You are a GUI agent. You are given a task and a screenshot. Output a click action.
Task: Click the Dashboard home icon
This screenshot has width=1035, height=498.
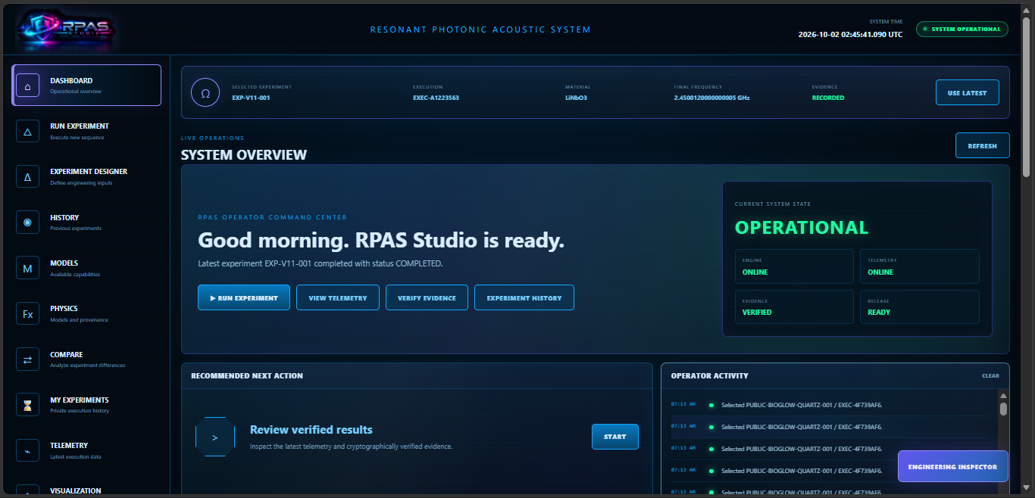(x=27, y=86)
